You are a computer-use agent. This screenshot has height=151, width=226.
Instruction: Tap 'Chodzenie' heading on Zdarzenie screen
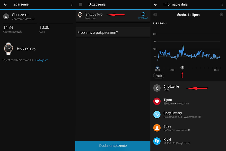click(x=20, y=15)
